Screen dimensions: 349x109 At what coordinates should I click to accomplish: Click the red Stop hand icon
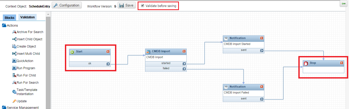(x=306, y=63)
